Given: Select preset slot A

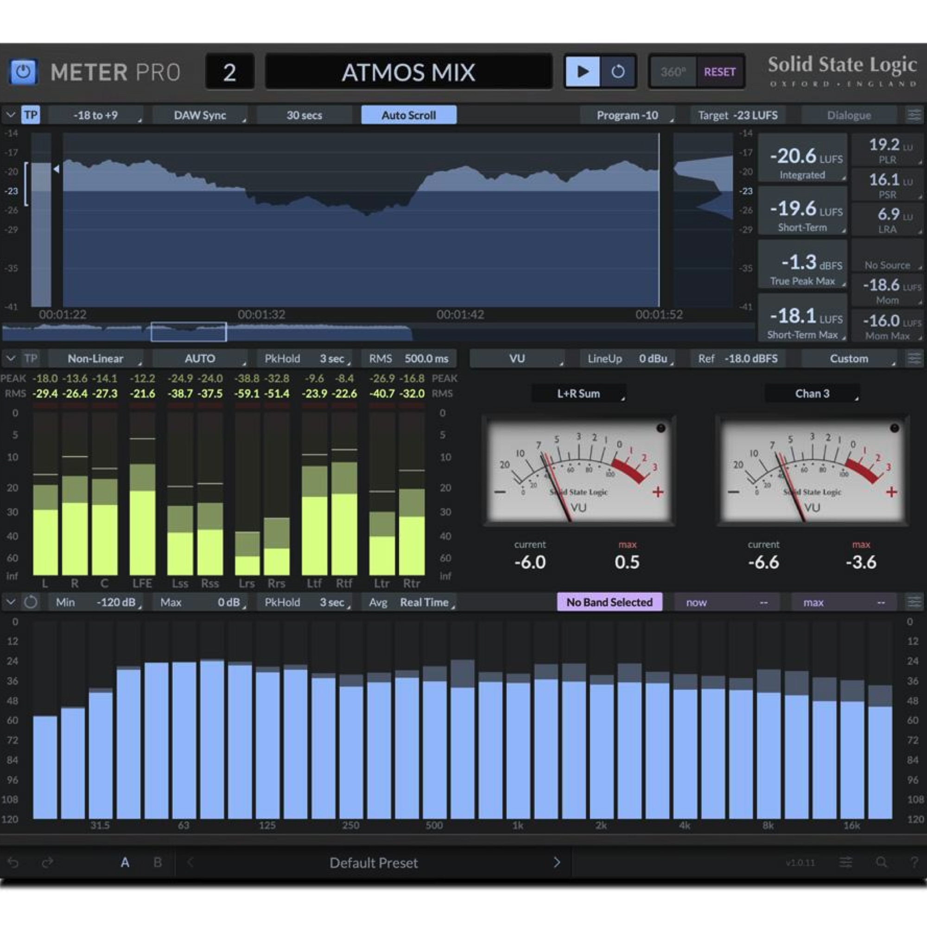Looking at the screenshot, I should pos(125,862).
